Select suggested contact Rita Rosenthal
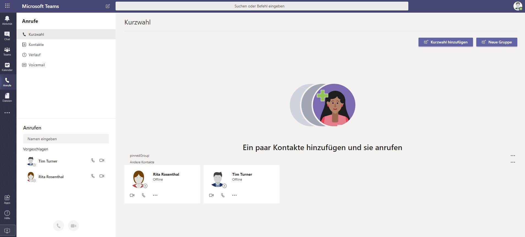Viewport: 525px width, 237px height. (x=51, y=177)
